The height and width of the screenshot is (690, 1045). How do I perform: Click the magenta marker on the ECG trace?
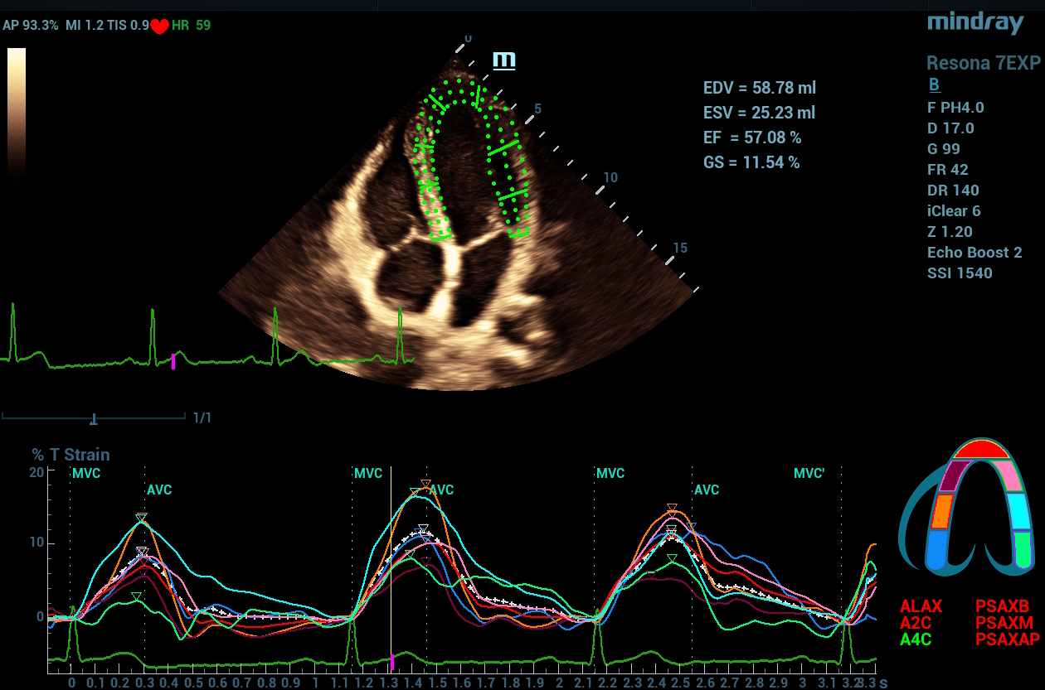tap(173, 361)
